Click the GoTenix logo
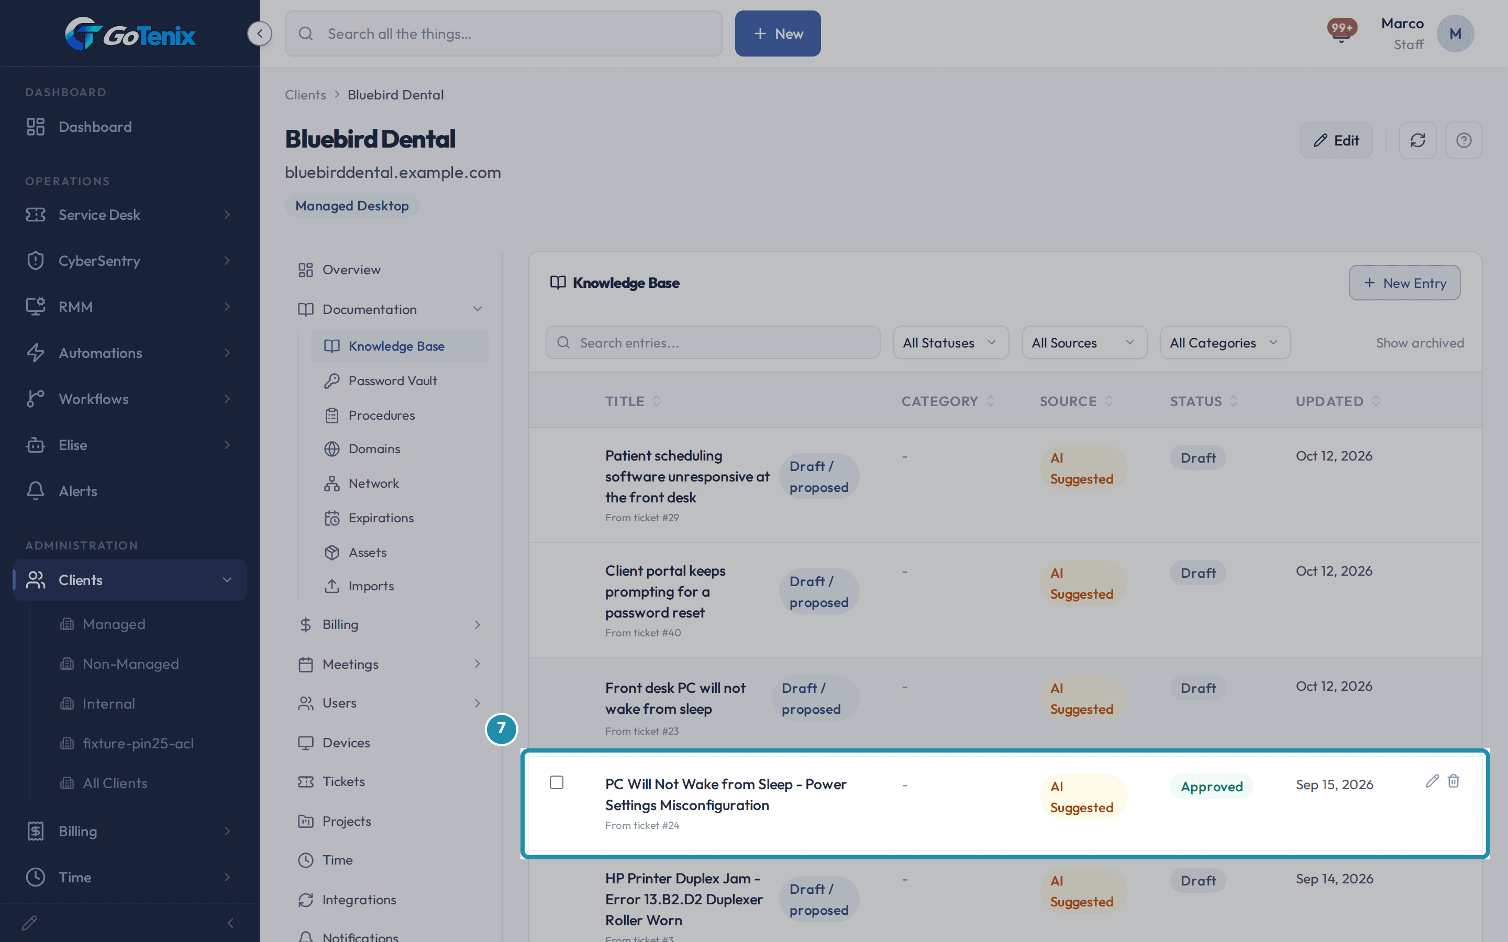Screen dimensions: 1508x942 (x=130, y=34)
